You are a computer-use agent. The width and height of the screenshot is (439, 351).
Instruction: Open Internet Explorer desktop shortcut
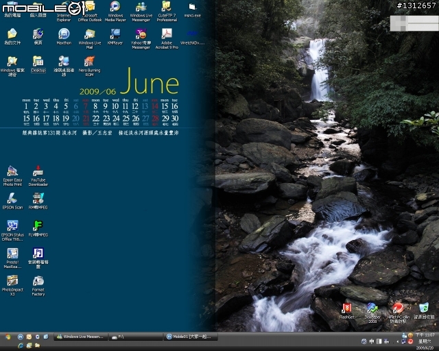(64, 12)
